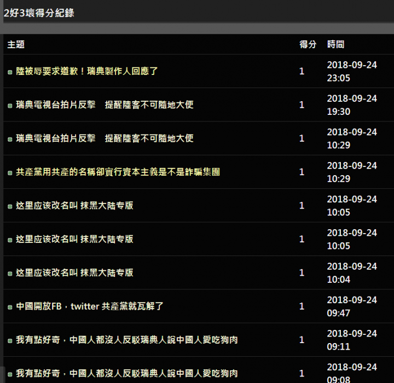This screenshot has width=394, height=383.
Task: Select the time cell 2018-09-24 23:05
Action: click(x=352, y=71)
